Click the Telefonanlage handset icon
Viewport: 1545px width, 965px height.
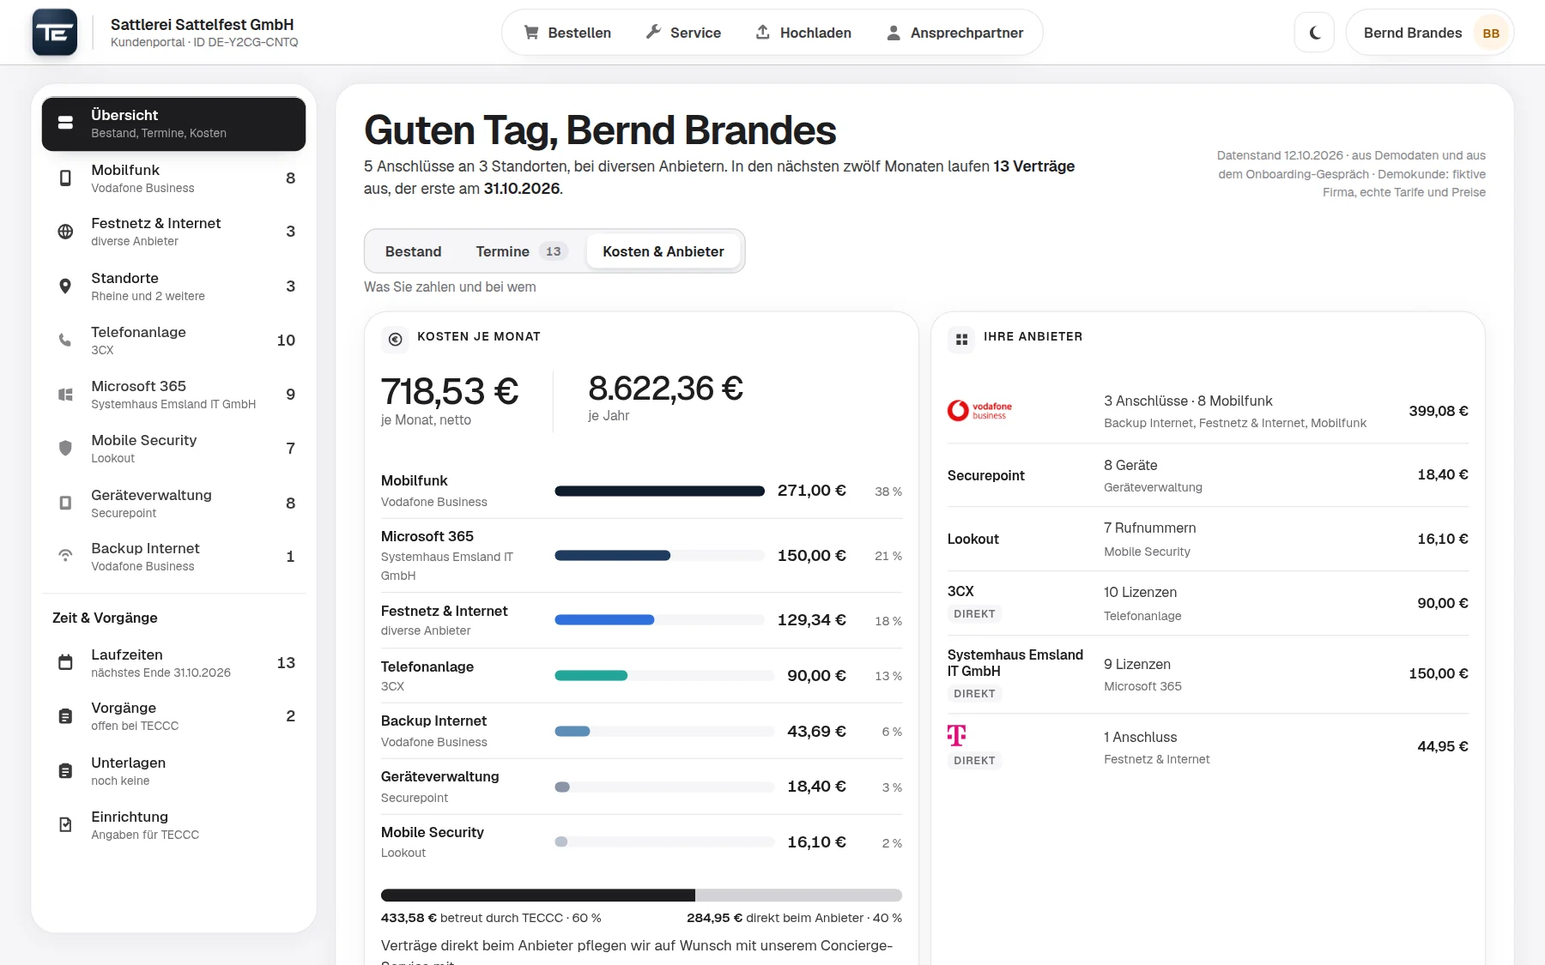(65, 340)
